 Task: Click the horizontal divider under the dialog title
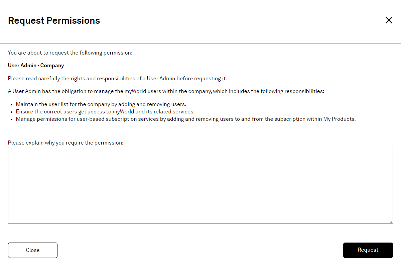tap(200, 43)
